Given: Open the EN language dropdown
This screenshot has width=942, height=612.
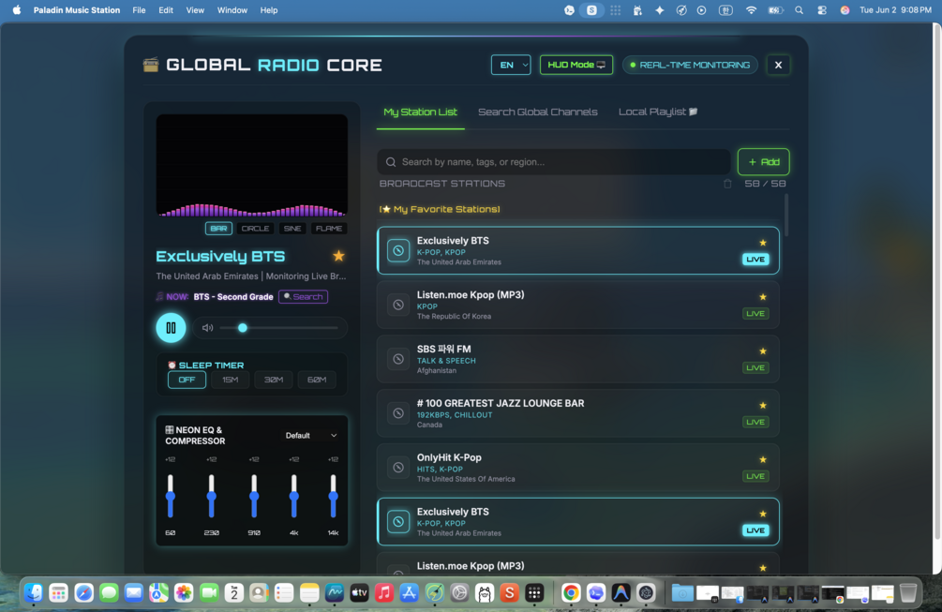Looking at the screenshot, I should (x=511, y=65).
